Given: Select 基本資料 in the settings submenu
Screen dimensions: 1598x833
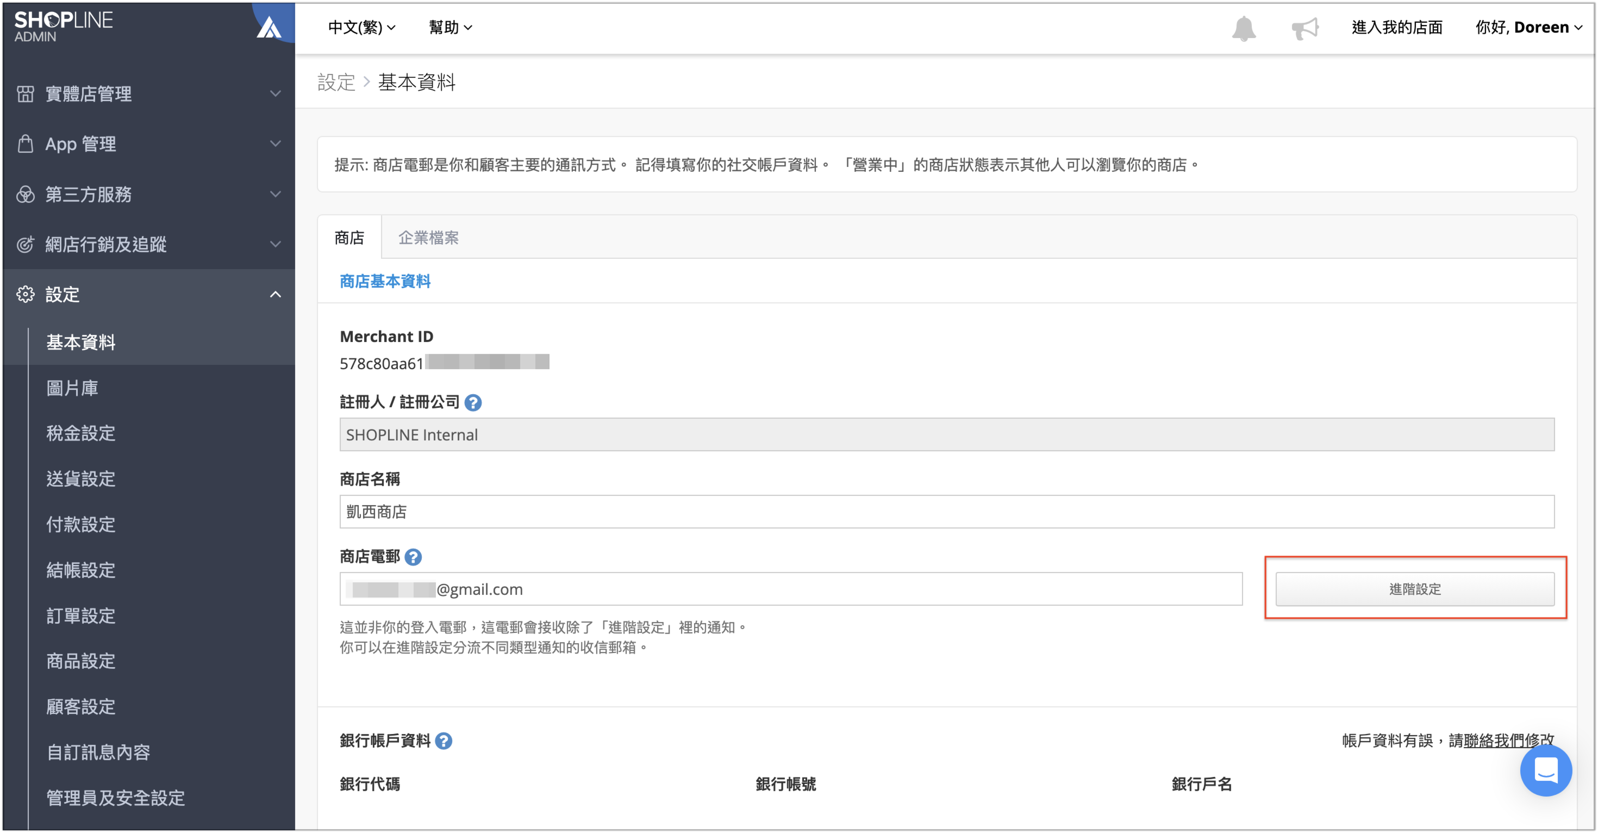Looking at the screenshot, I should tap(81, 342).
